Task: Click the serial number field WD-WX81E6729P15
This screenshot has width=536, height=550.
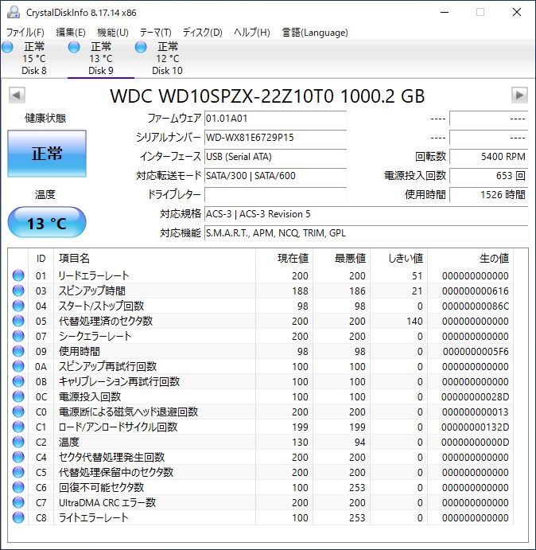Action: point(275,138)
